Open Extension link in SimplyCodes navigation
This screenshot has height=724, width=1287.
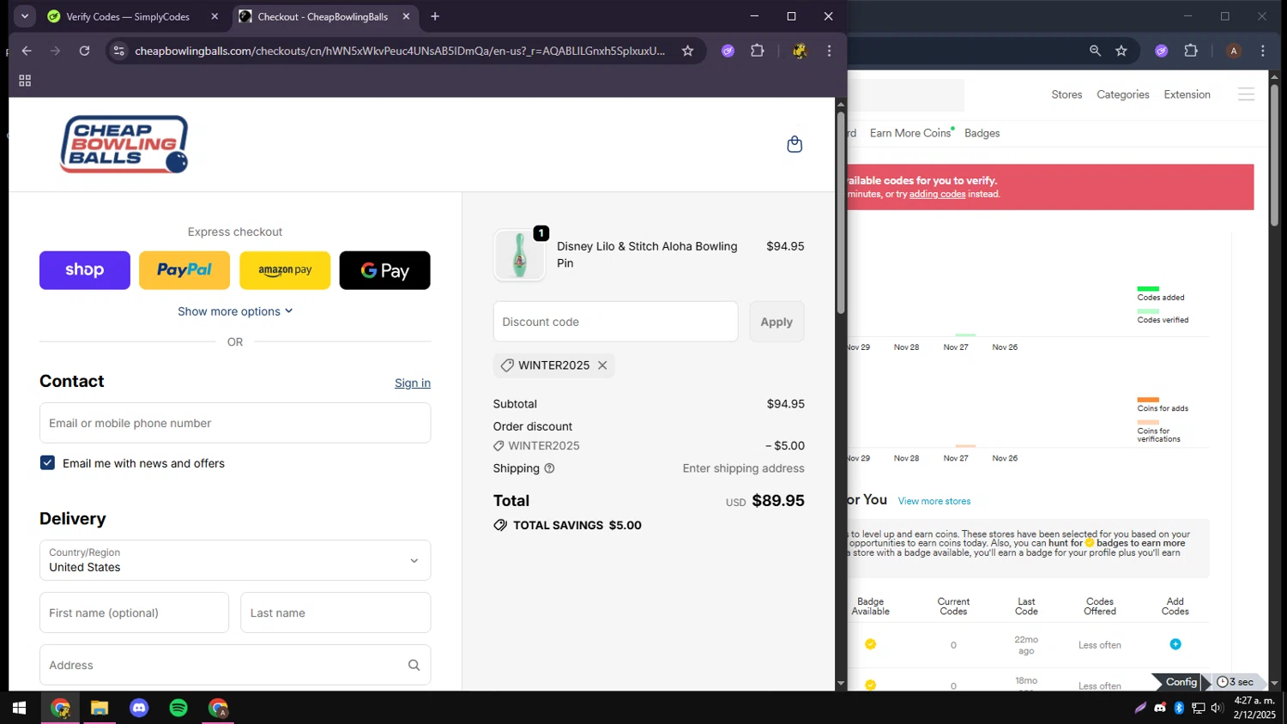point(1187,94)
